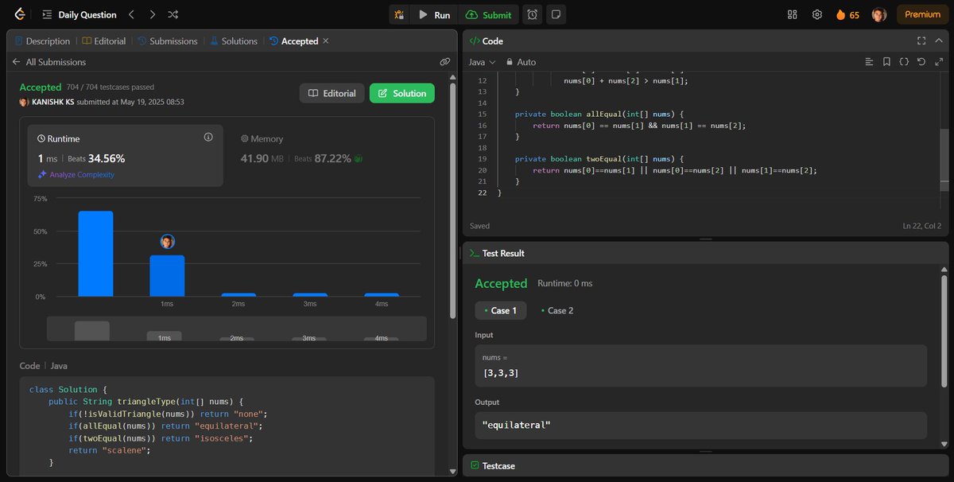Screen dimensions: 954x482
Task: Click the avatar marker on the 1ms bar
Action: 167,241
